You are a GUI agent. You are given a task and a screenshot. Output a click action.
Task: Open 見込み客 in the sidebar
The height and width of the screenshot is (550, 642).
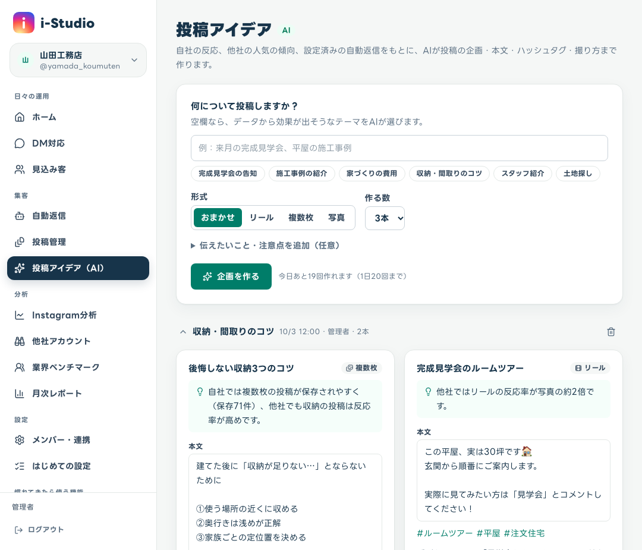(x=78, y=169)
